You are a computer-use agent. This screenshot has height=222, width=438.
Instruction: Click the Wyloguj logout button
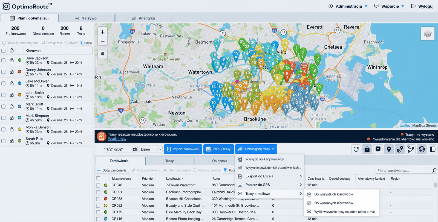click(422, 6)
